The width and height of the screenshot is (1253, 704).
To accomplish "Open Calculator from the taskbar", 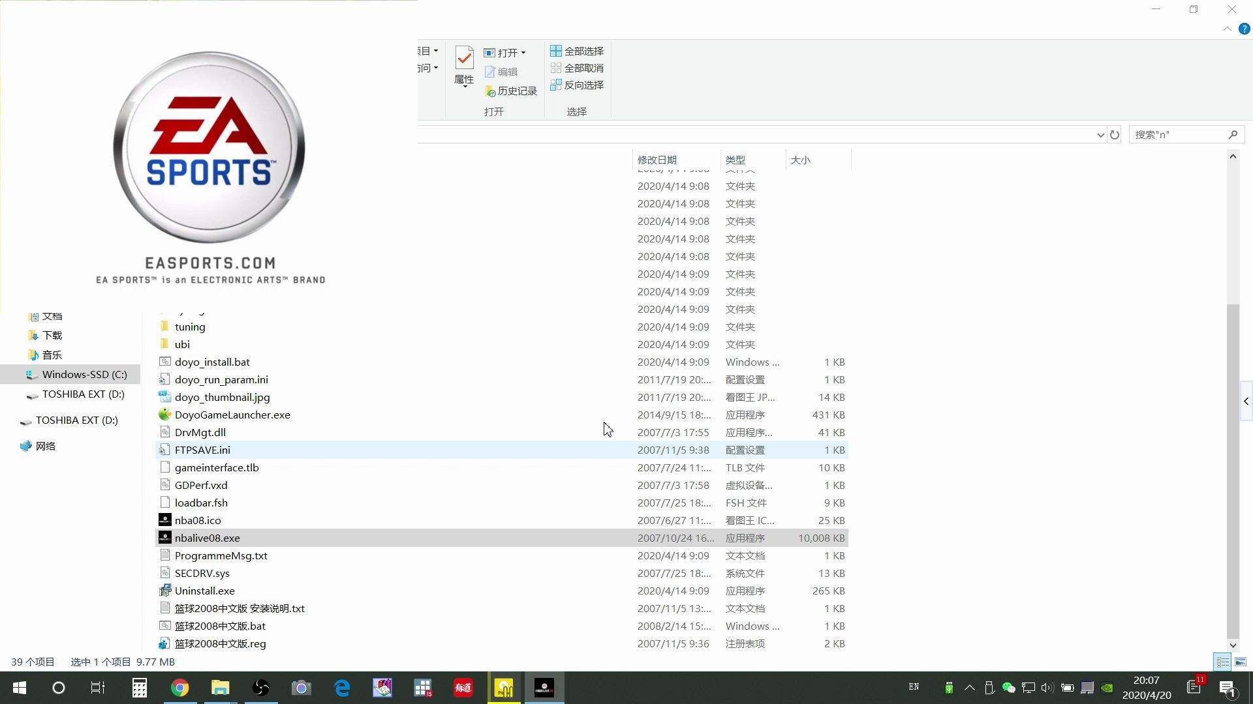I will click(x=140, y=688).
